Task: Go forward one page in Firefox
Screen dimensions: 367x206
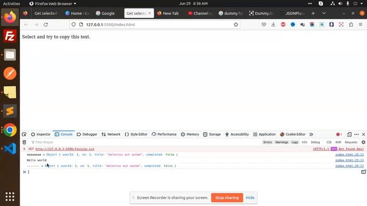Action: click(x=36, y=25)
